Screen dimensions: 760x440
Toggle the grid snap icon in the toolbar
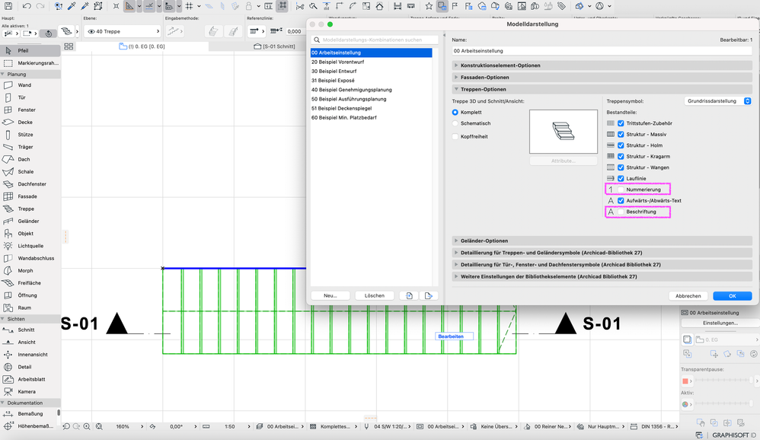(x=190, y=6)
